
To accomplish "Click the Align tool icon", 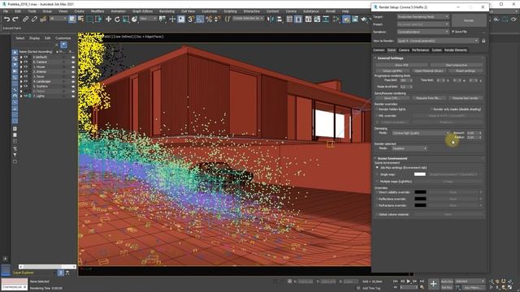I will tap(279, 19).
